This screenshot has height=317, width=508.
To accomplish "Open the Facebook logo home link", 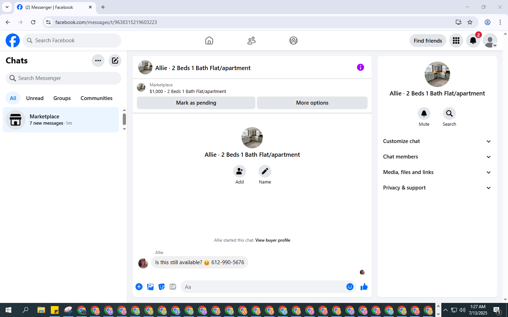I will pos(13,41).
